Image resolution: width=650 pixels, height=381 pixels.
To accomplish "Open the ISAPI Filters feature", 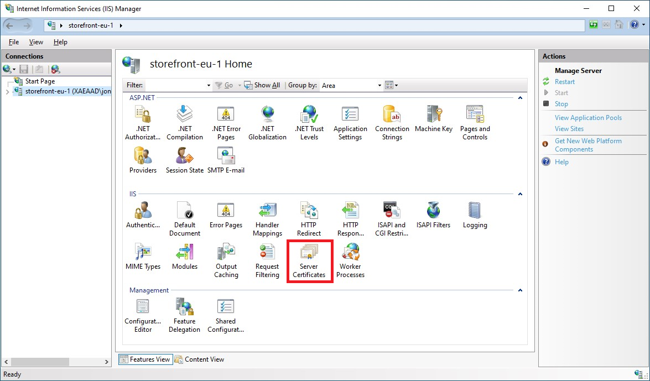I will click(x=433, y=215).
